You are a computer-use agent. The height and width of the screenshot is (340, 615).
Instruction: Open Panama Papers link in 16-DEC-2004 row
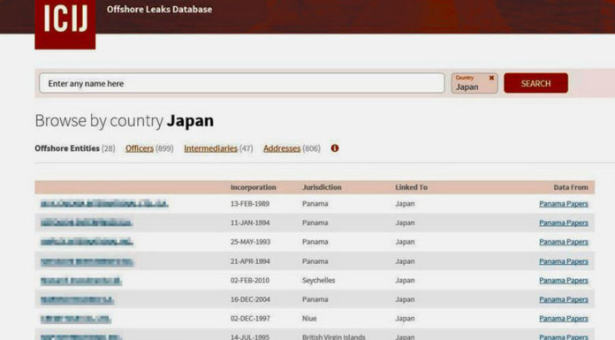tap(564, 299)
